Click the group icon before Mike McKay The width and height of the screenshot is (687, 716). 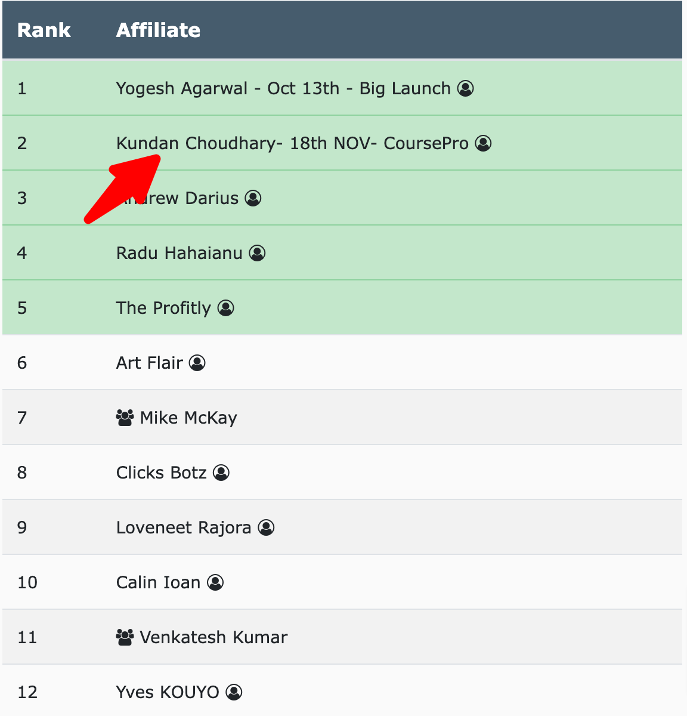(123, 418)
